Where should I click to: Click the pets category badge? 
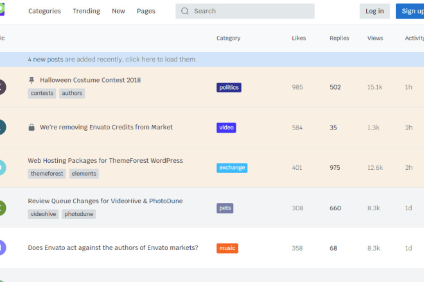(225, 208)
